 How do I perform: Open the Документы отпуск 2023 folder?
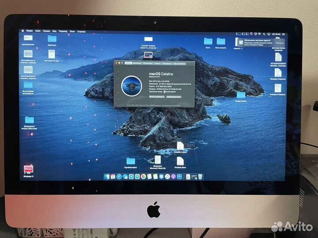click(30, 120)
